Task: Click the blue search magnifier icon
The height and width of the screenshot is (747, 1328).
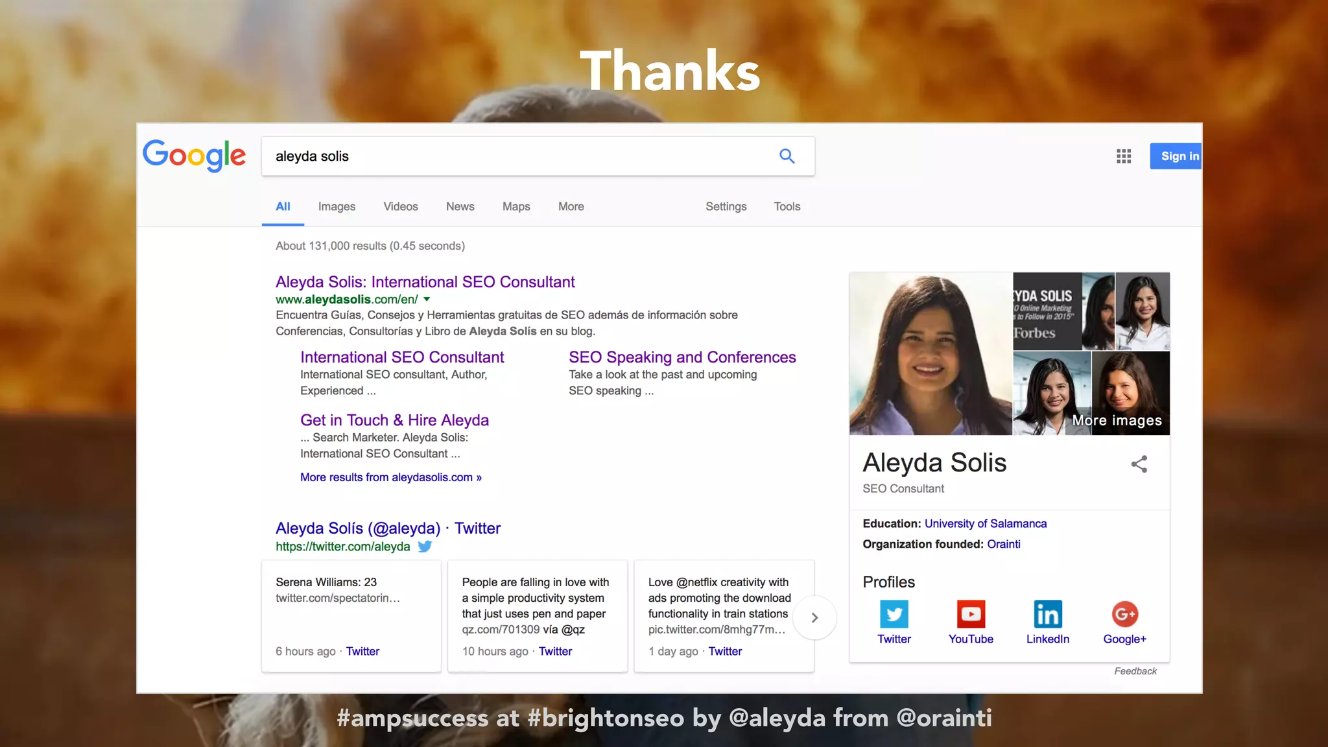Action: point(787,156)
